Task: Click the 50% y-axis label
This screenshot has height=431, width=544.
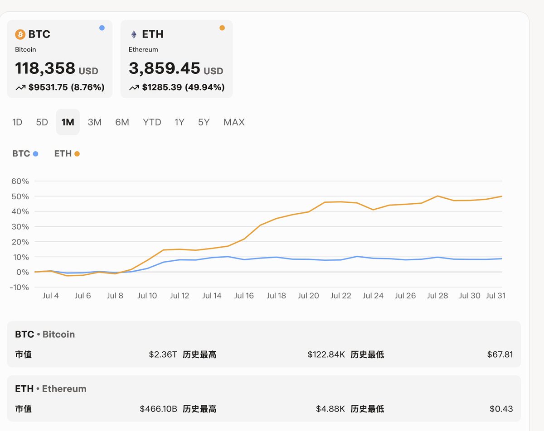Action: pyautogui.click(x=20, y=196)
